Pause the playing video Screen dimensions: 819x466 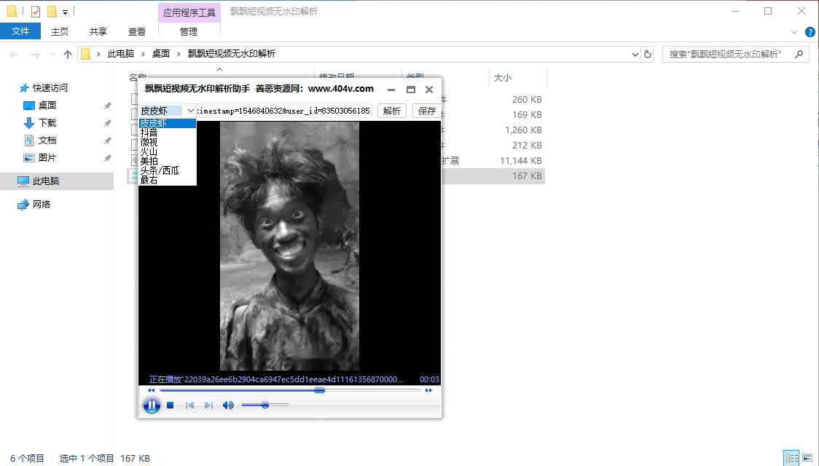coord(152,405)
